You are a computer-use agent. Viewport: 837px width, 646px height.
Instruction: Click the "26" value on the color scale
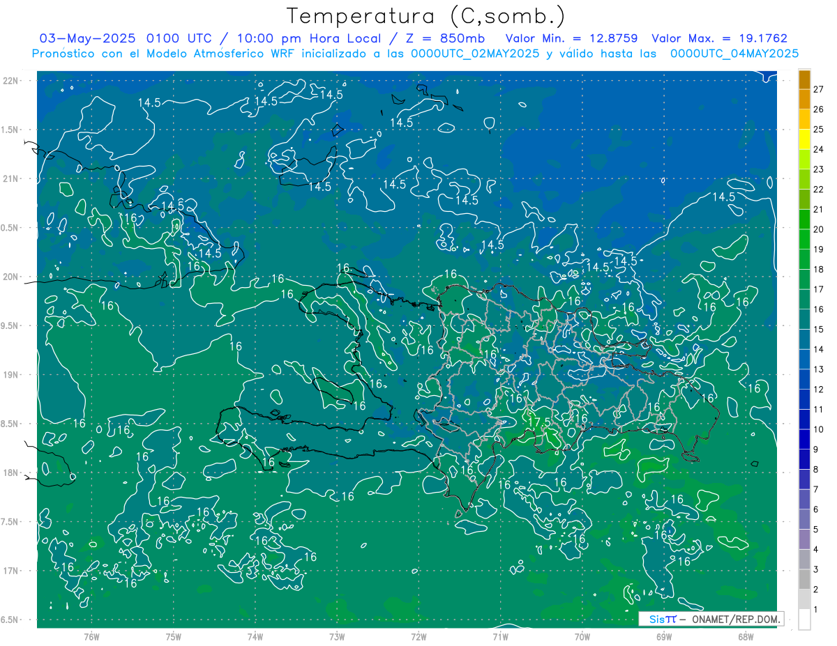pos(818,109)
